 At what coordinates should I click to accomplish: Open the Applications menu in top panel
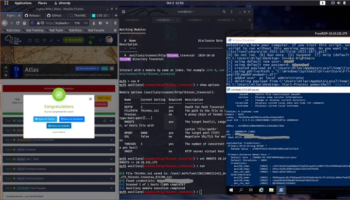(x=23, y=3)
